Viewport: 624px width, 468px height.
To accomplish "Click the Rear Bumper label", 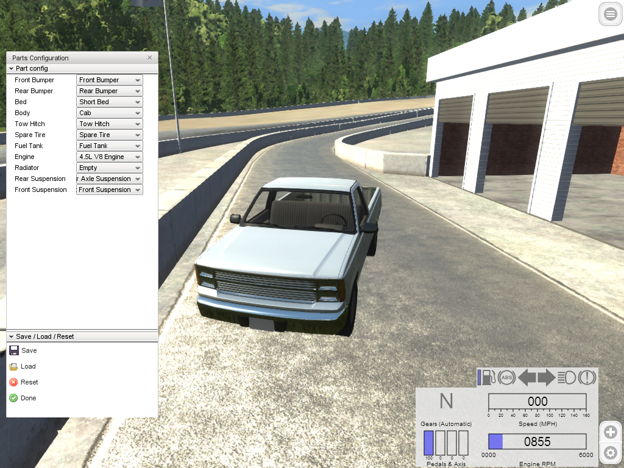I will [34, 91].
